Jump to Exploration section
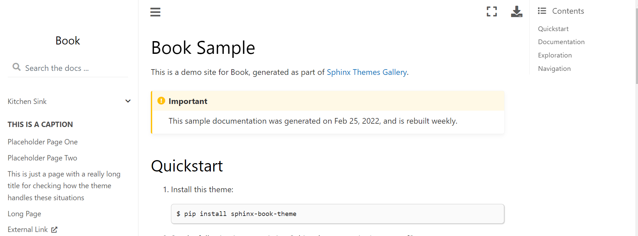 [x=555, y=55]
